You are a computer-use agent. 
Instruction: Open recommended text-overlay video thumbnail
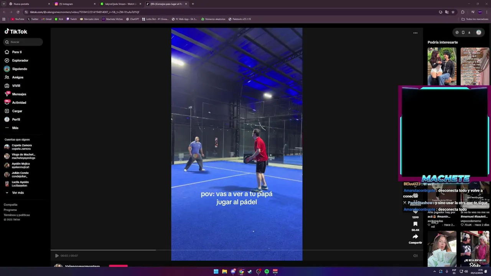(x=475, y=66)
